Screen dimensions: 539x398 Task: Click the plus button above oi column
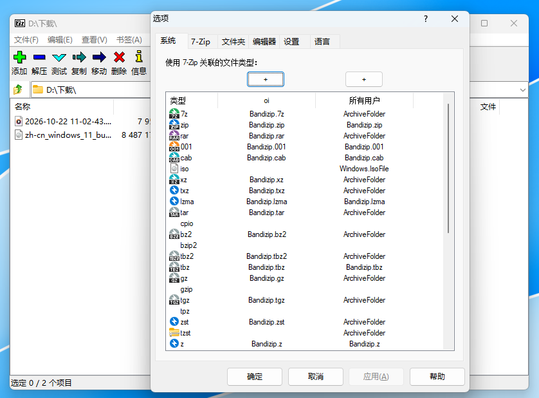266,79
